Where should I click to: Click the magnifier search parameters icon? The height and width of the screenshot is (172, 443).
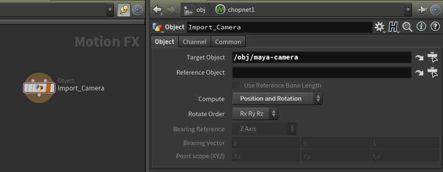407,27
